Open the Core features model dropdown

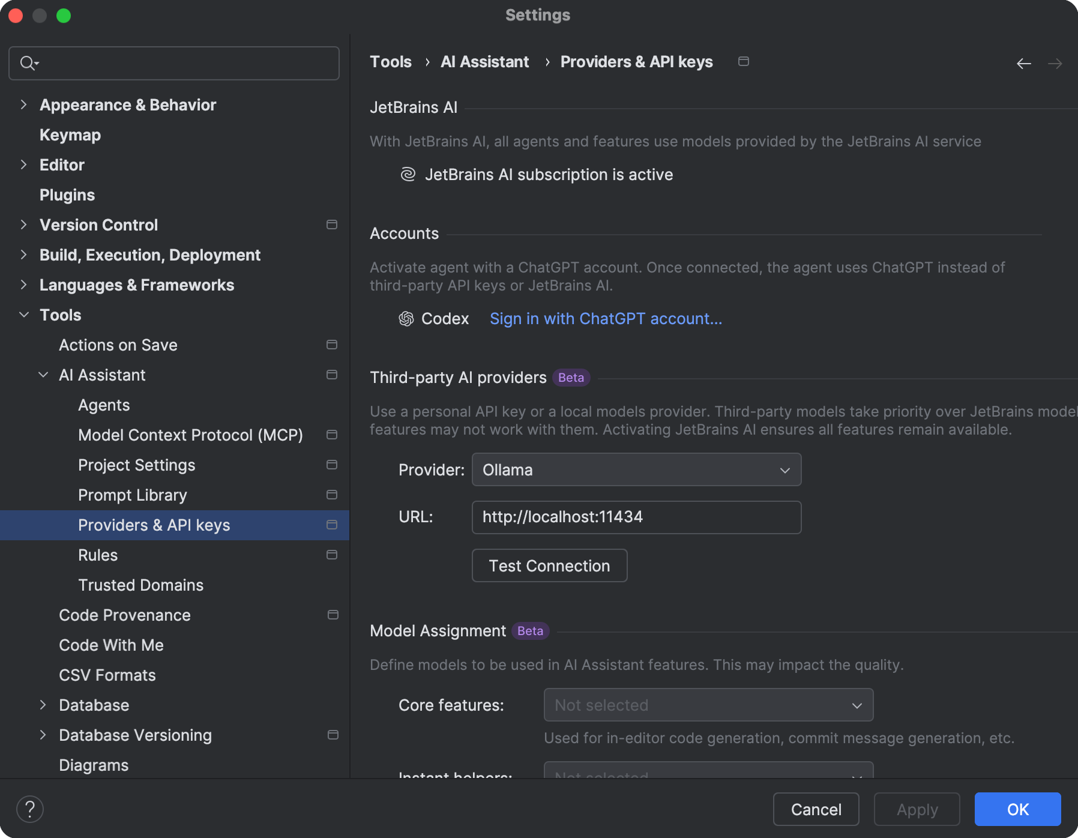[x=708, y=705]
